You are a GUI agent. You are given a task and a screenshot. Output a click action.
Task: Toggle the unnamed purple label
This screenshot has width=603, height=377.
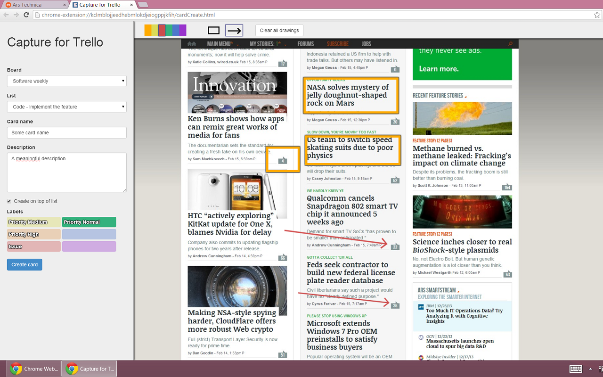point(89,246)
